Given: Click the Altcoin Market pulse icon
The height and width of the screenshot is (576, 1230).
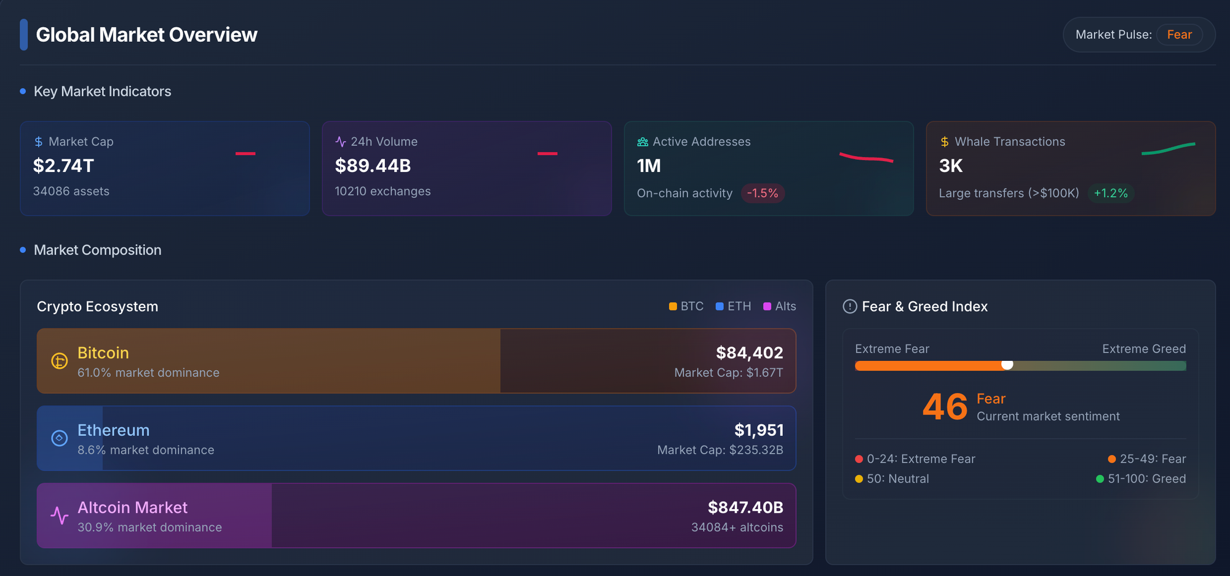Looking at the screenshot, I should [59, 516].
